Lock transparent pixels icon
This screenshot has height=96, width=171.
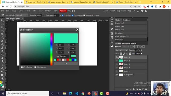tap(121, 54)
